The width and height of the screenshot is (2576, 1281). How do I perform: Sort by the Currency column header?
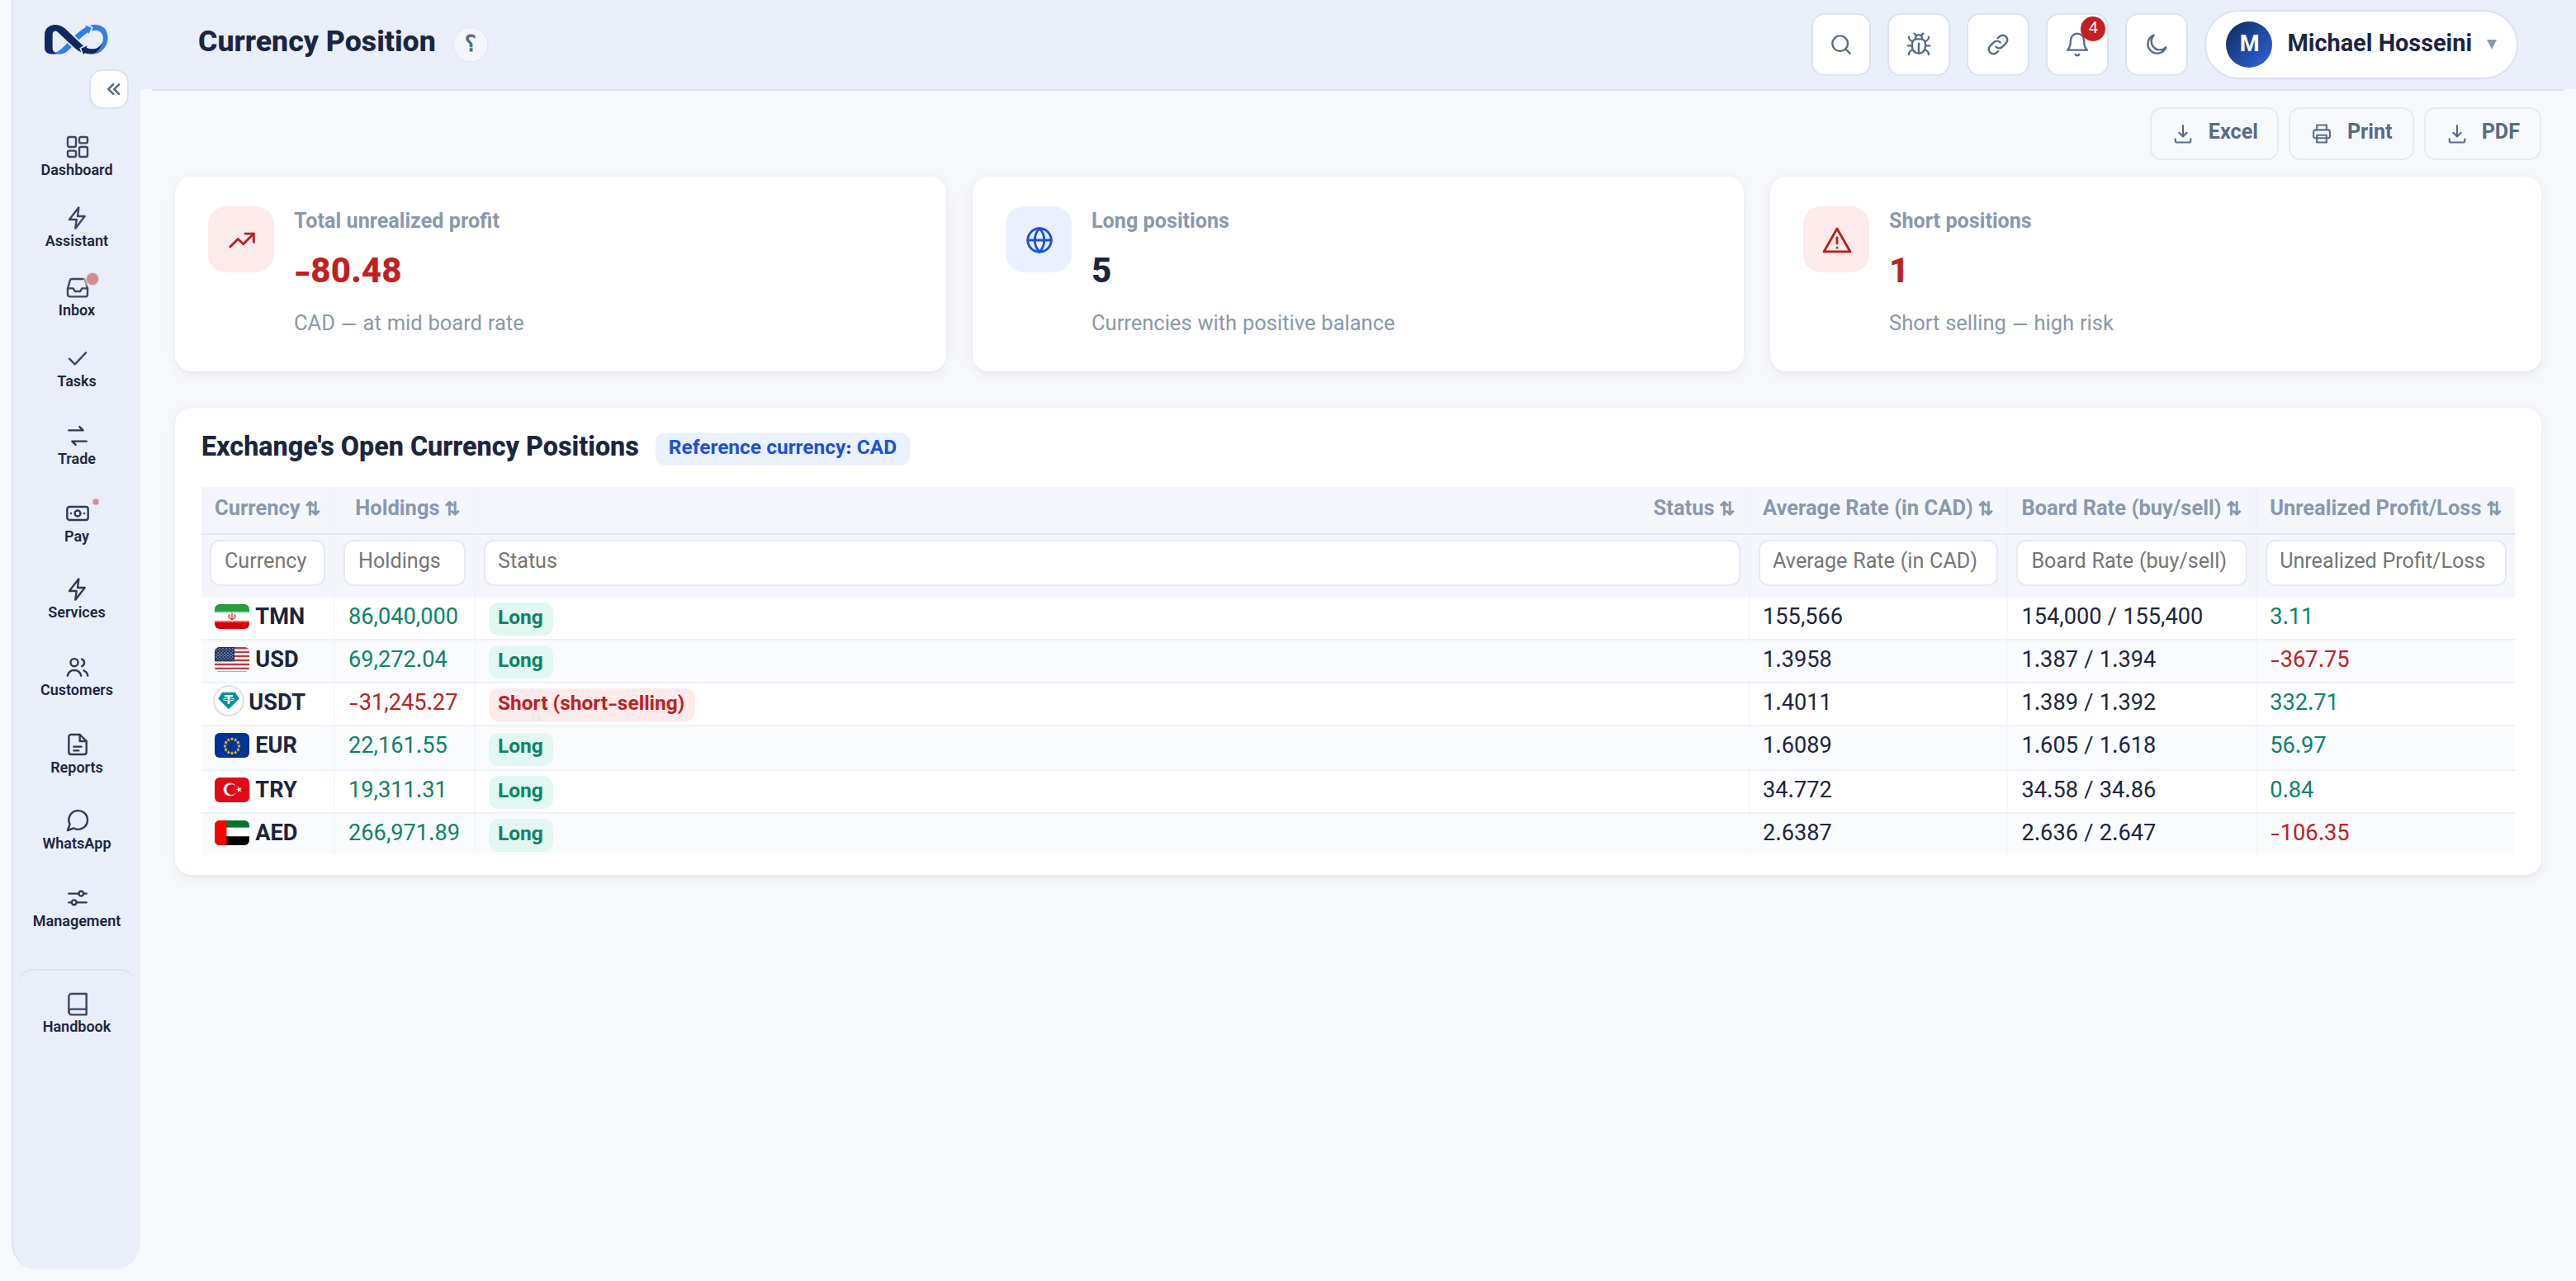[x=266, y=508]
